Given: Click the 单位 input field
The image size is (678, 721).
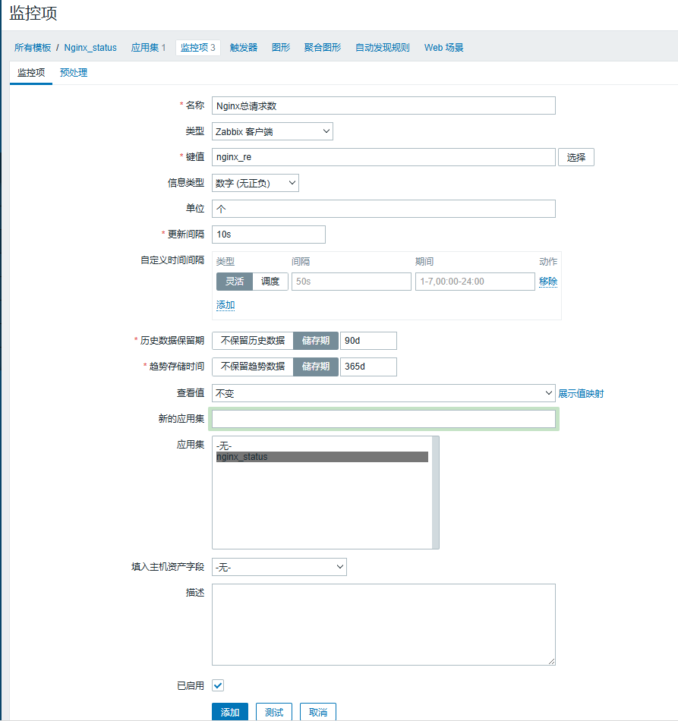Looking at the screenshot, I should pyautogui.click(x=383, y=209).
